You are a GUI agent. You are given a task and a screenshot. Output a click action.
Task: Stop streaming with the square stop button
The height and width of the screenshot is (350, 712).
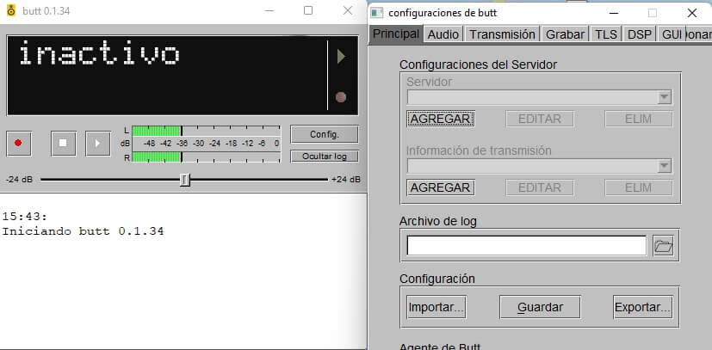(x=63, y=144)
